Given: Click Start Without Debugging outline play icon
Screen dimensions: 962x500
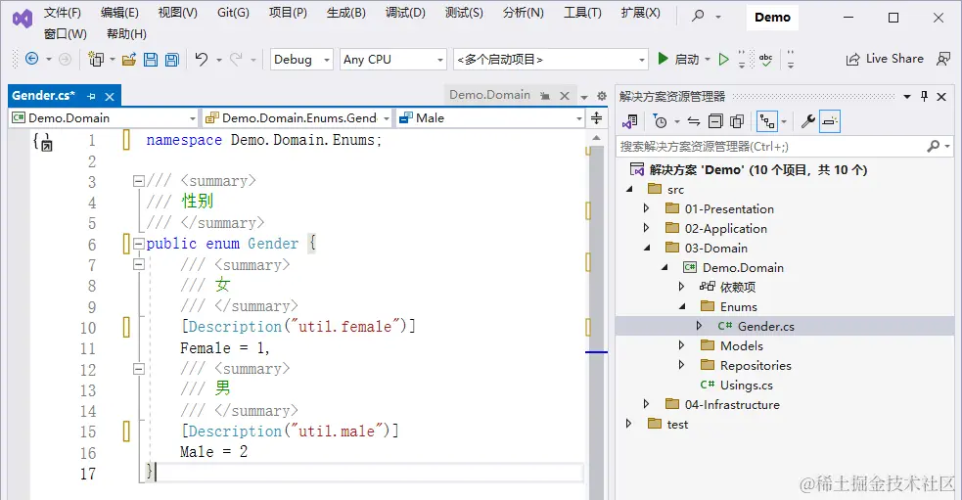Looking at the screenshot, I should [x=724, y=59].
